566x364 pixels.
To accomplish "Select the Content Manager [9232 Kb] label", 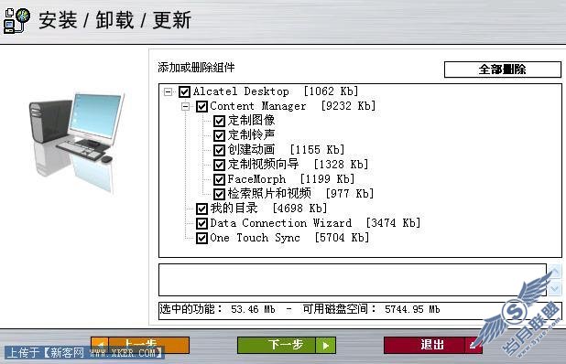I will click(293, 106).
